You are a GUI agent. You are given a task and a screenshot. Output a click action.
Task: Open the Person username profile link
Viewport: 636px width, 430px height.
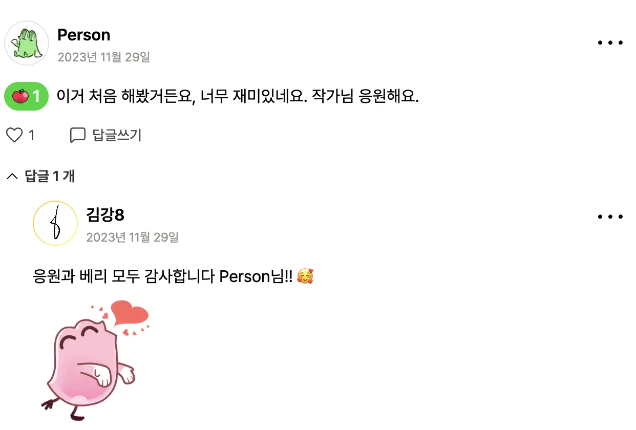click(x=84, y=35)
